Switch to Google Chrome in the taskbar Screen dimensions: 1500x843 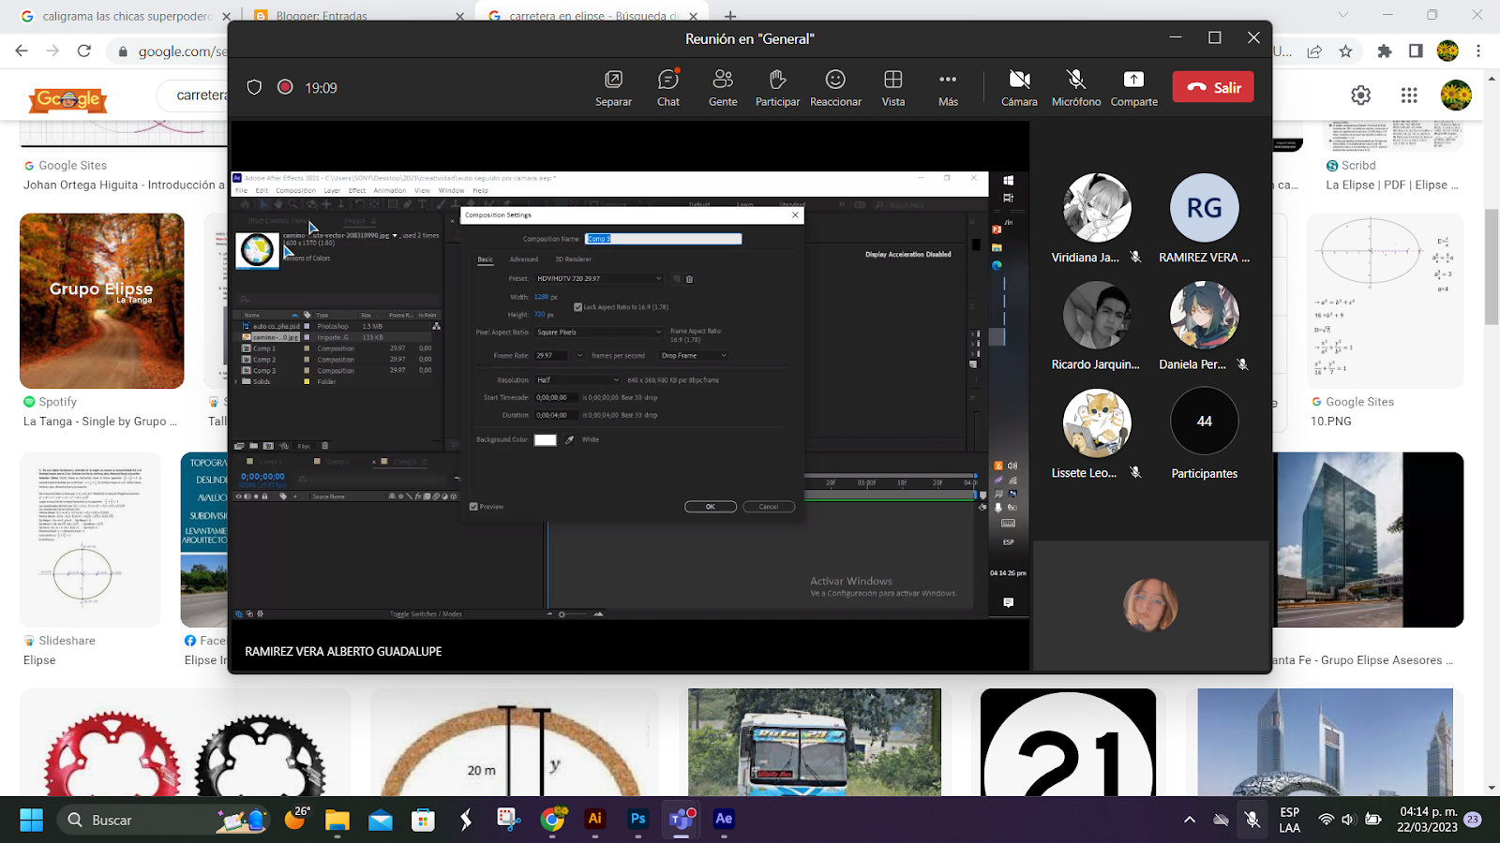[552, 820]
